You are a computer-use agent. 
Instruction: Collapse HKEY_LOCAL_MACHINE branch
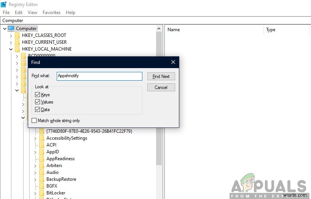(x=11, y=49)
